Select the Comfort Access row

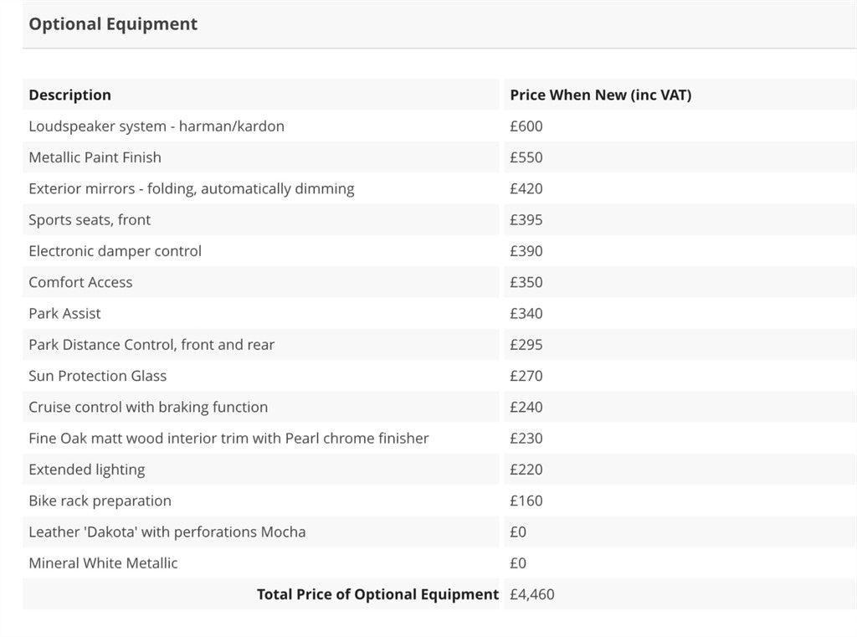[80, 282]
